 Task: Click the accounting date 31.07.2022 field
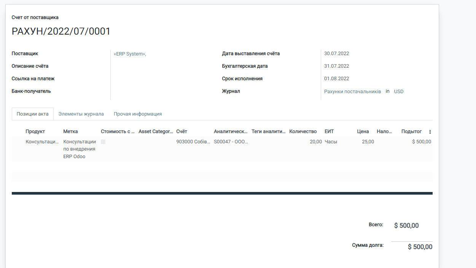[x=336, y=66]
